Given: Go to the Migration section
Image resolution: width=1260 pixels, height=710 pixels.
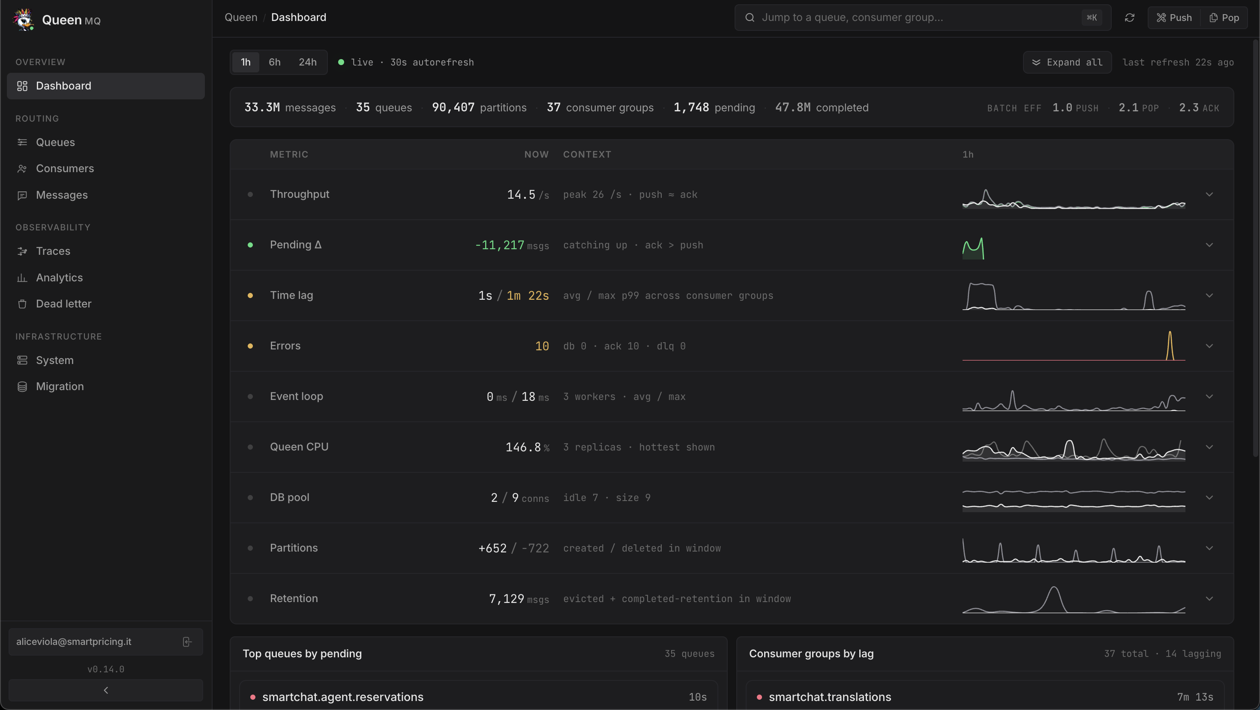Looking at the screenshot, I should tap(60, 387).
